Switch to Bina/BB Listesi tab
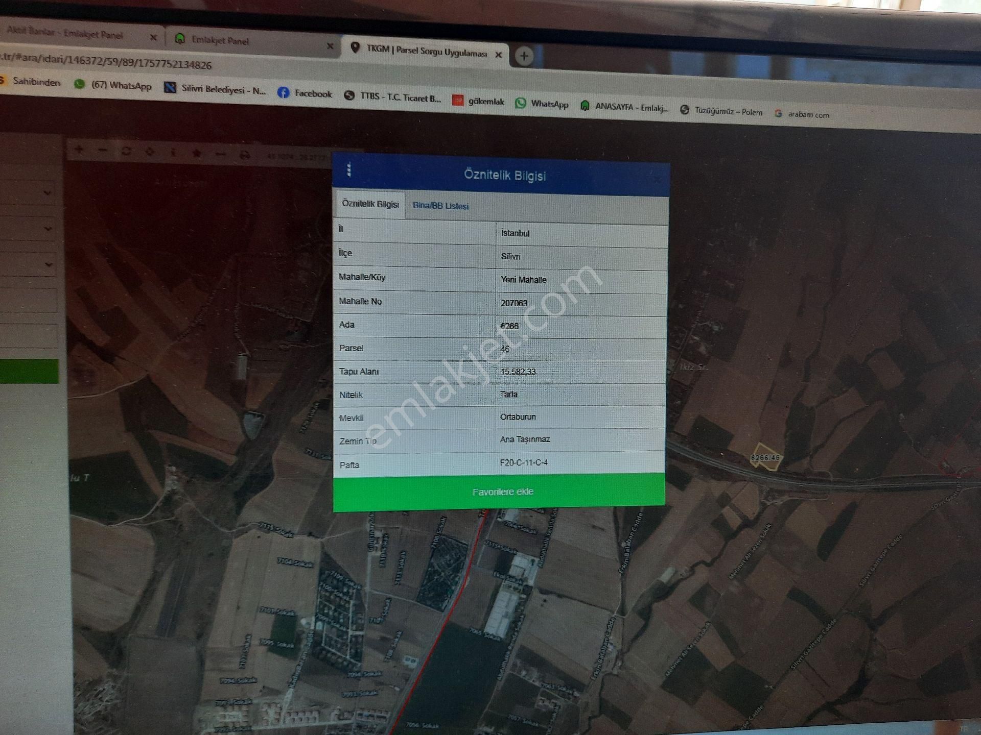This screenshot has height=735, width=981. point(440,206)
